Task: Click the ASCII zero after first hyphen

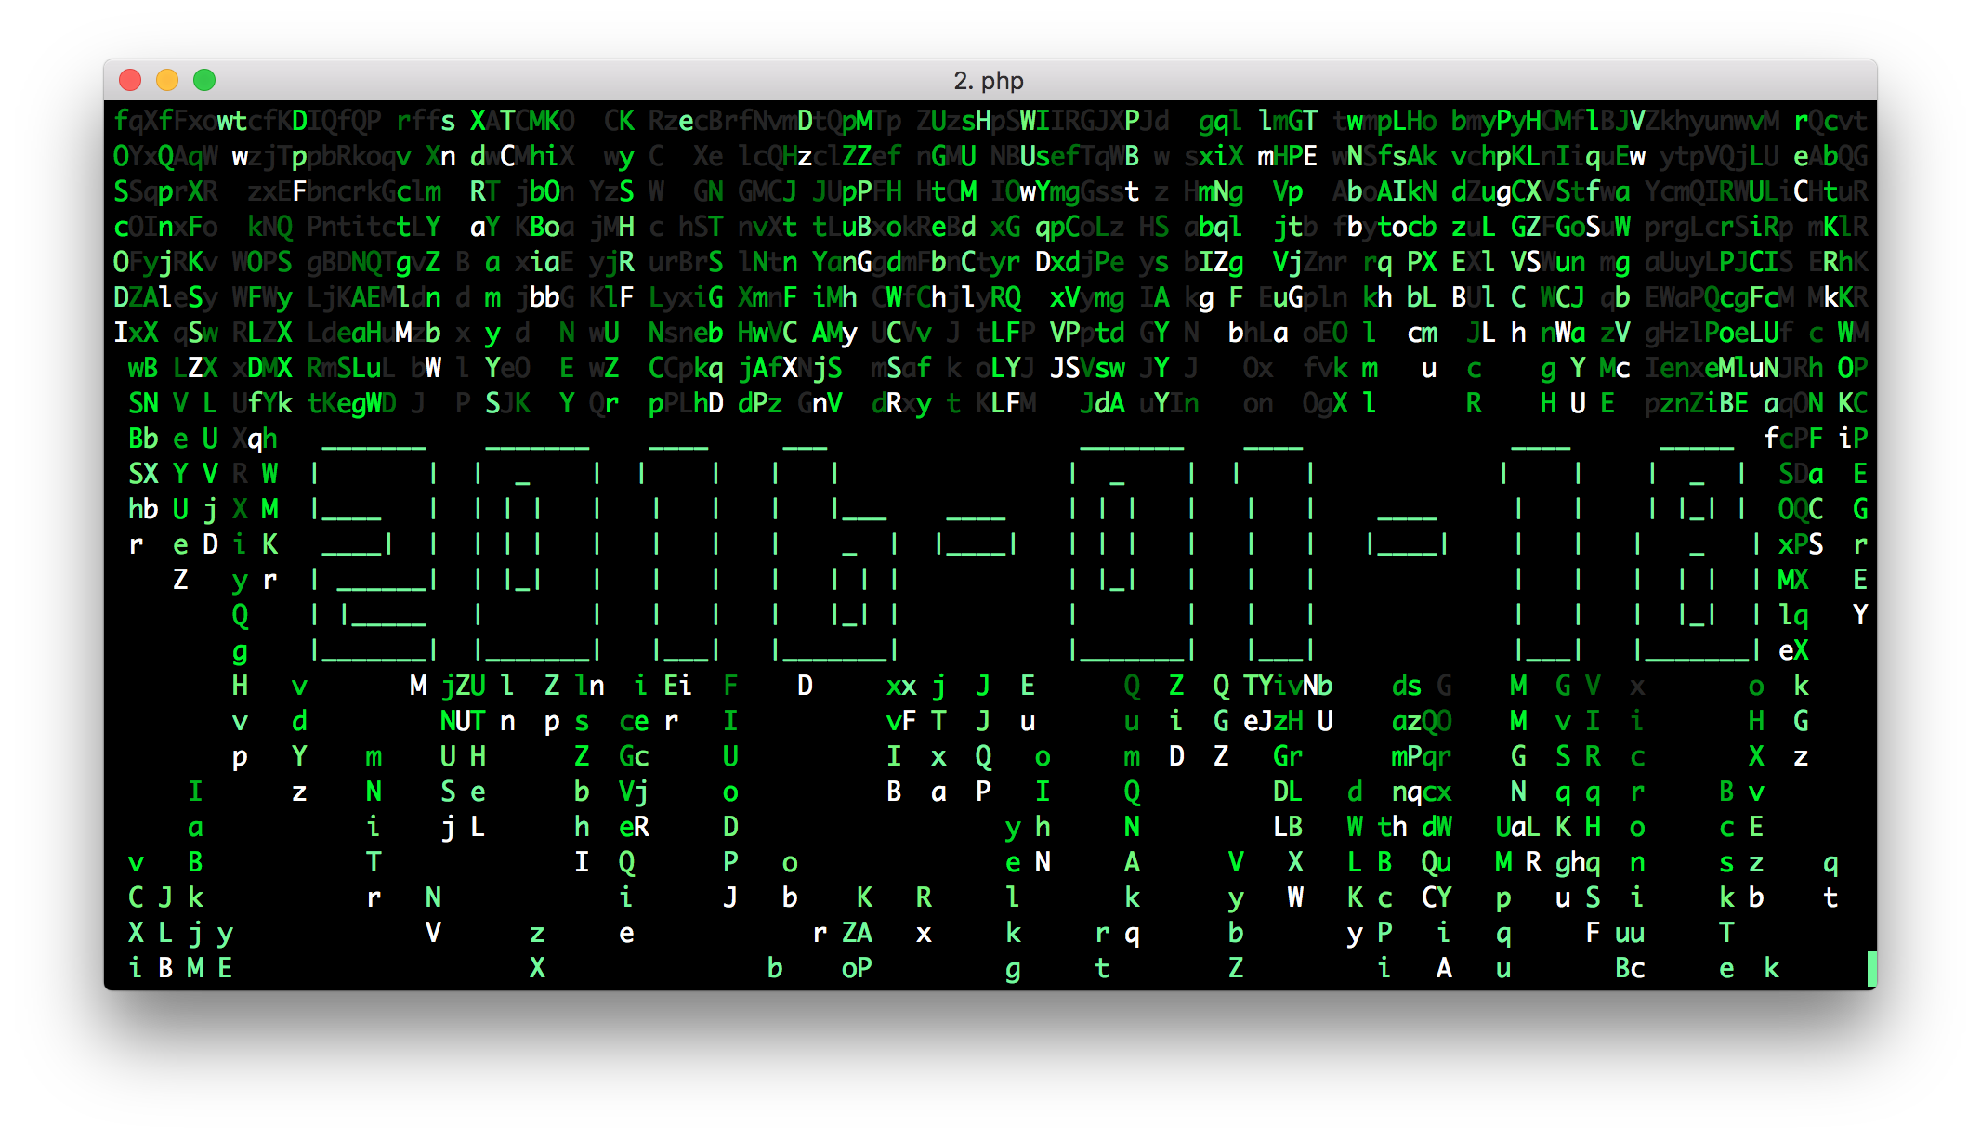Action: coord(1132,553)
